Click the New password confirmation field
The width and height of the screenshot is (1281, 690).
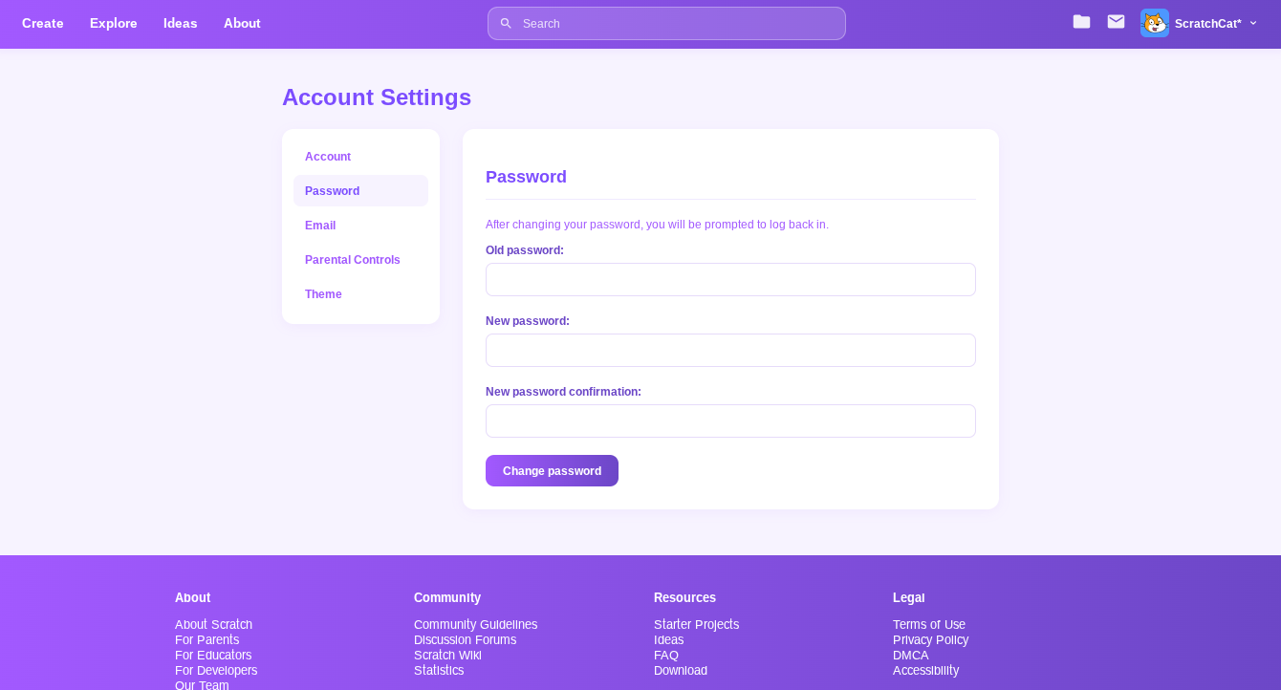(x=730, y=421)
